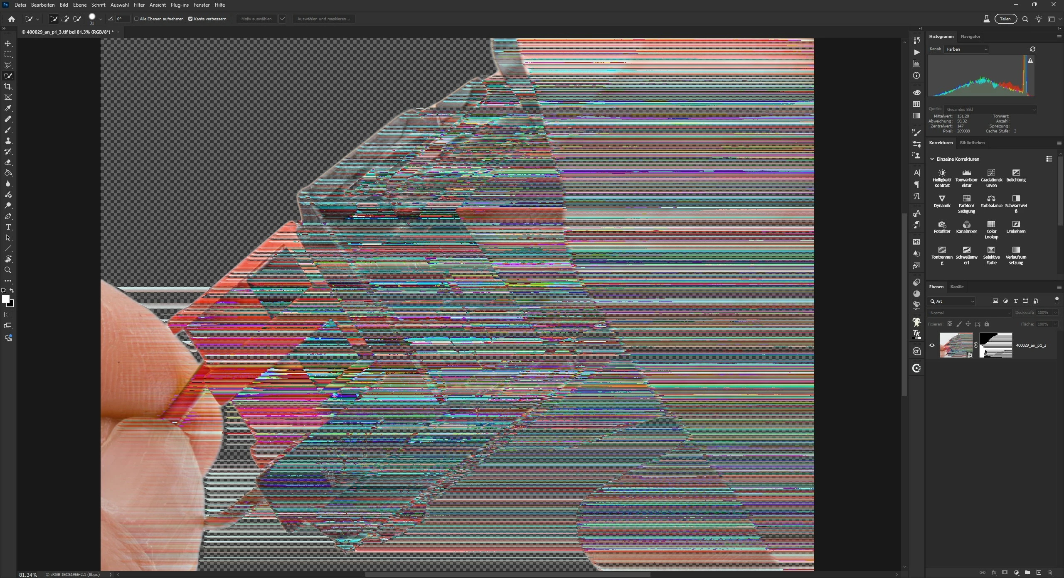Open the layer filter Art dropdown
Image resolution: width=1064 pixels, height=578 pixels.
click(952, 301)
